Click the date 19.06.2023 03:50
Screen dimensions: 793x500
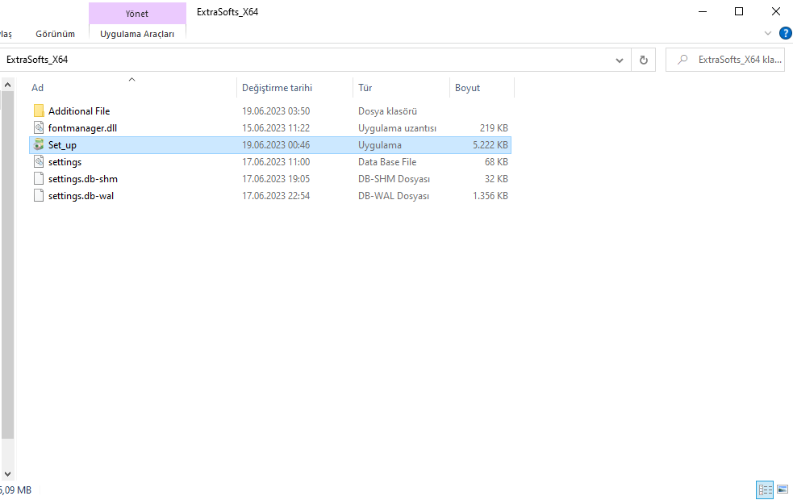(276, 110)
